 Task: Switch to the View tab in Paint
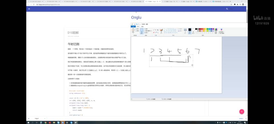click(x=142, y=26)
